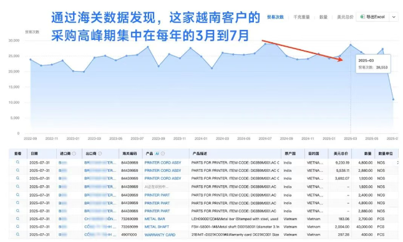Viewport: 403px width, 242px height.
Task: Sort by the 日期 column header
Action: 34,154
